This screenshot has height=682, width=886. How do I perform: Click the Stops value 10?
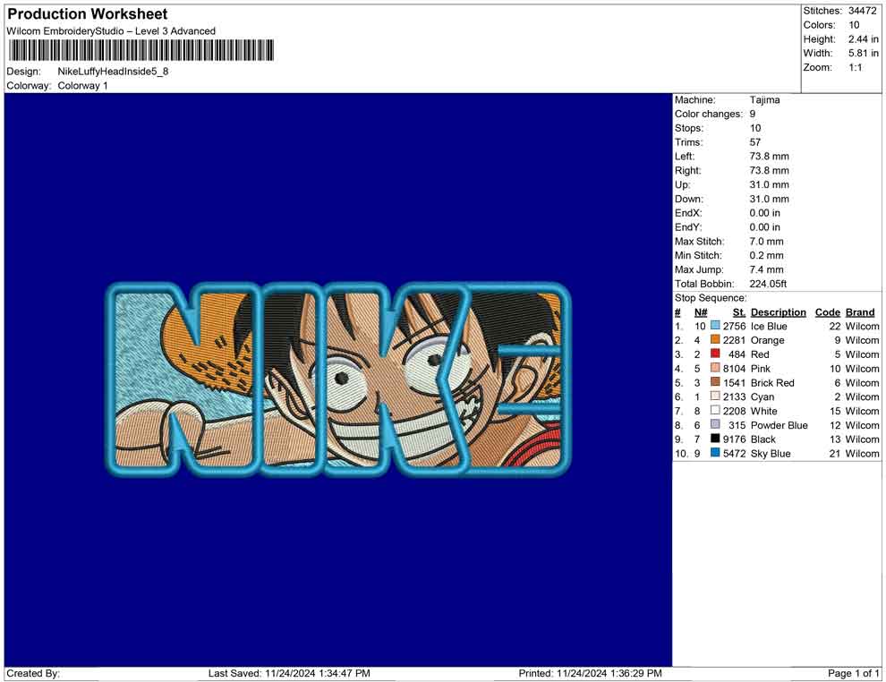[x=755, y=128]
